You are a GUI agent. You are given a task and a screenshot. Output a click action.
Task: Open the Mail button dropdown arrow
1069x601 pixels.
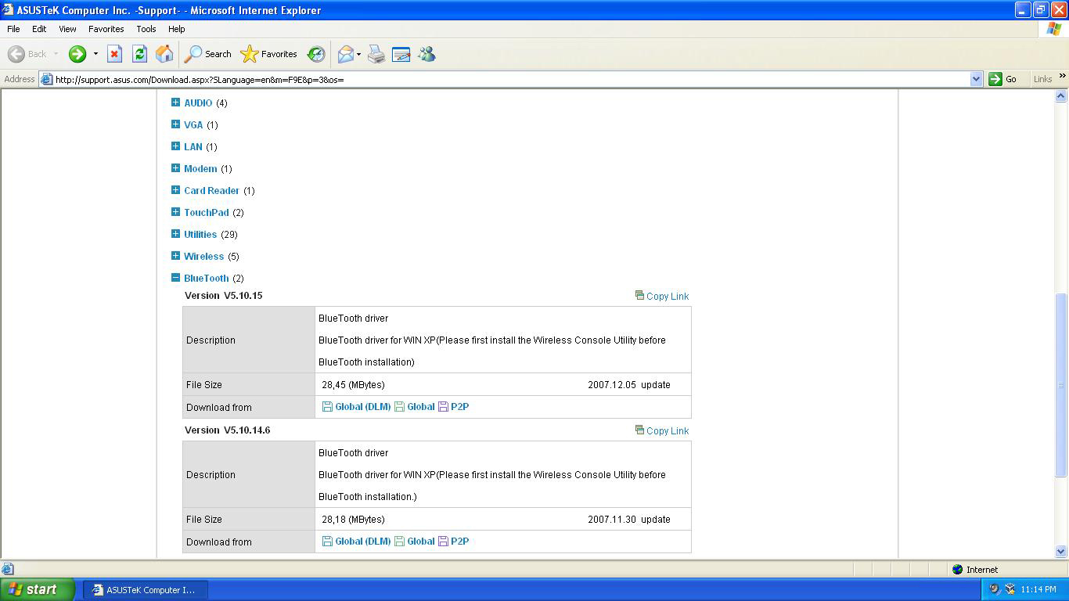358,54
